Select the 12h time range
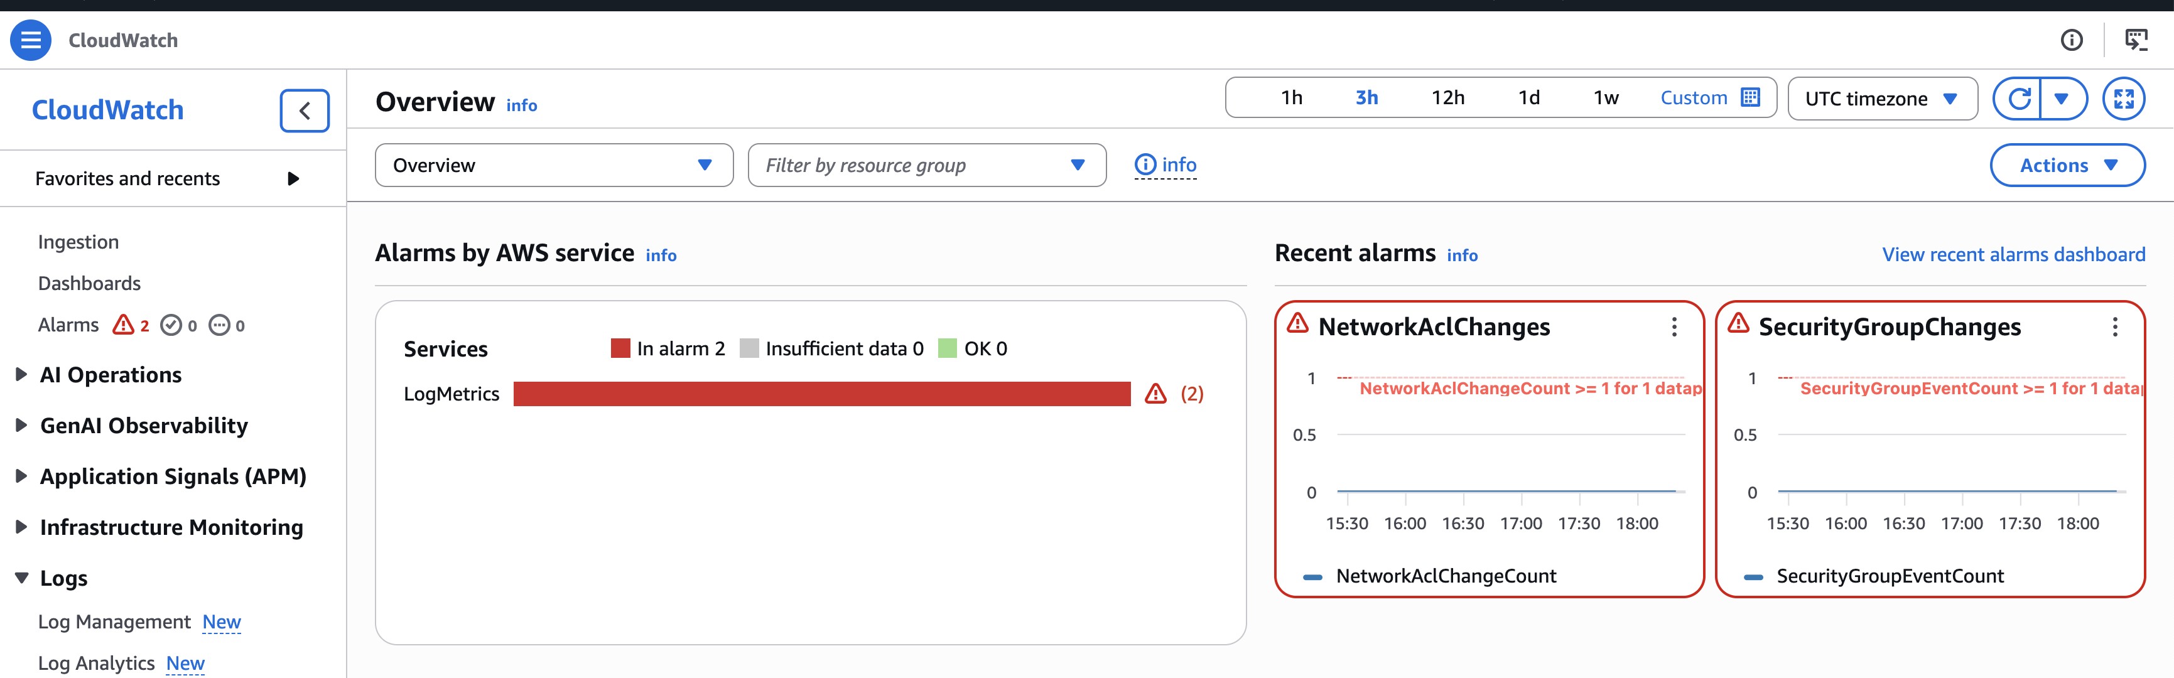The width and height of the screenshot is (2174, 678). [x=1447, y=98]
